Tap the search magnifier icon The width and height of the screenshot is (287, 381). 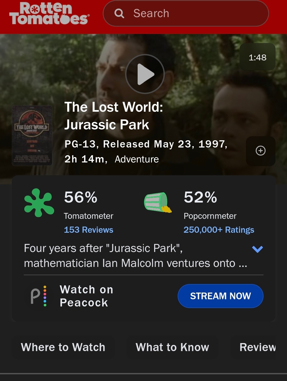(x=119, y=13)
